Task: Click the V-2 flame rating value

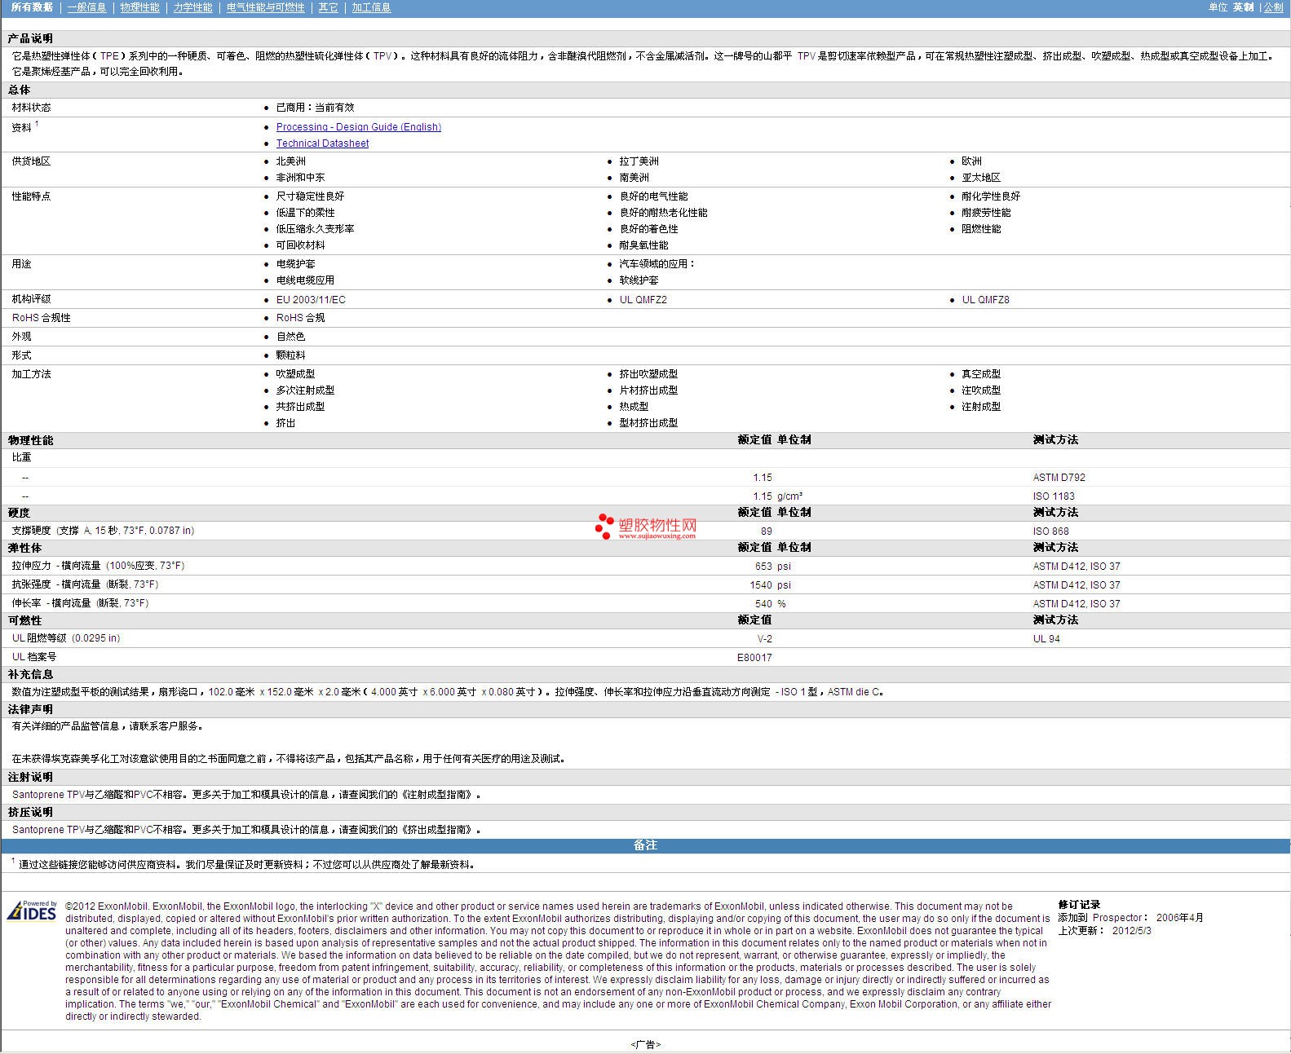Action: (x=764, y=638)
